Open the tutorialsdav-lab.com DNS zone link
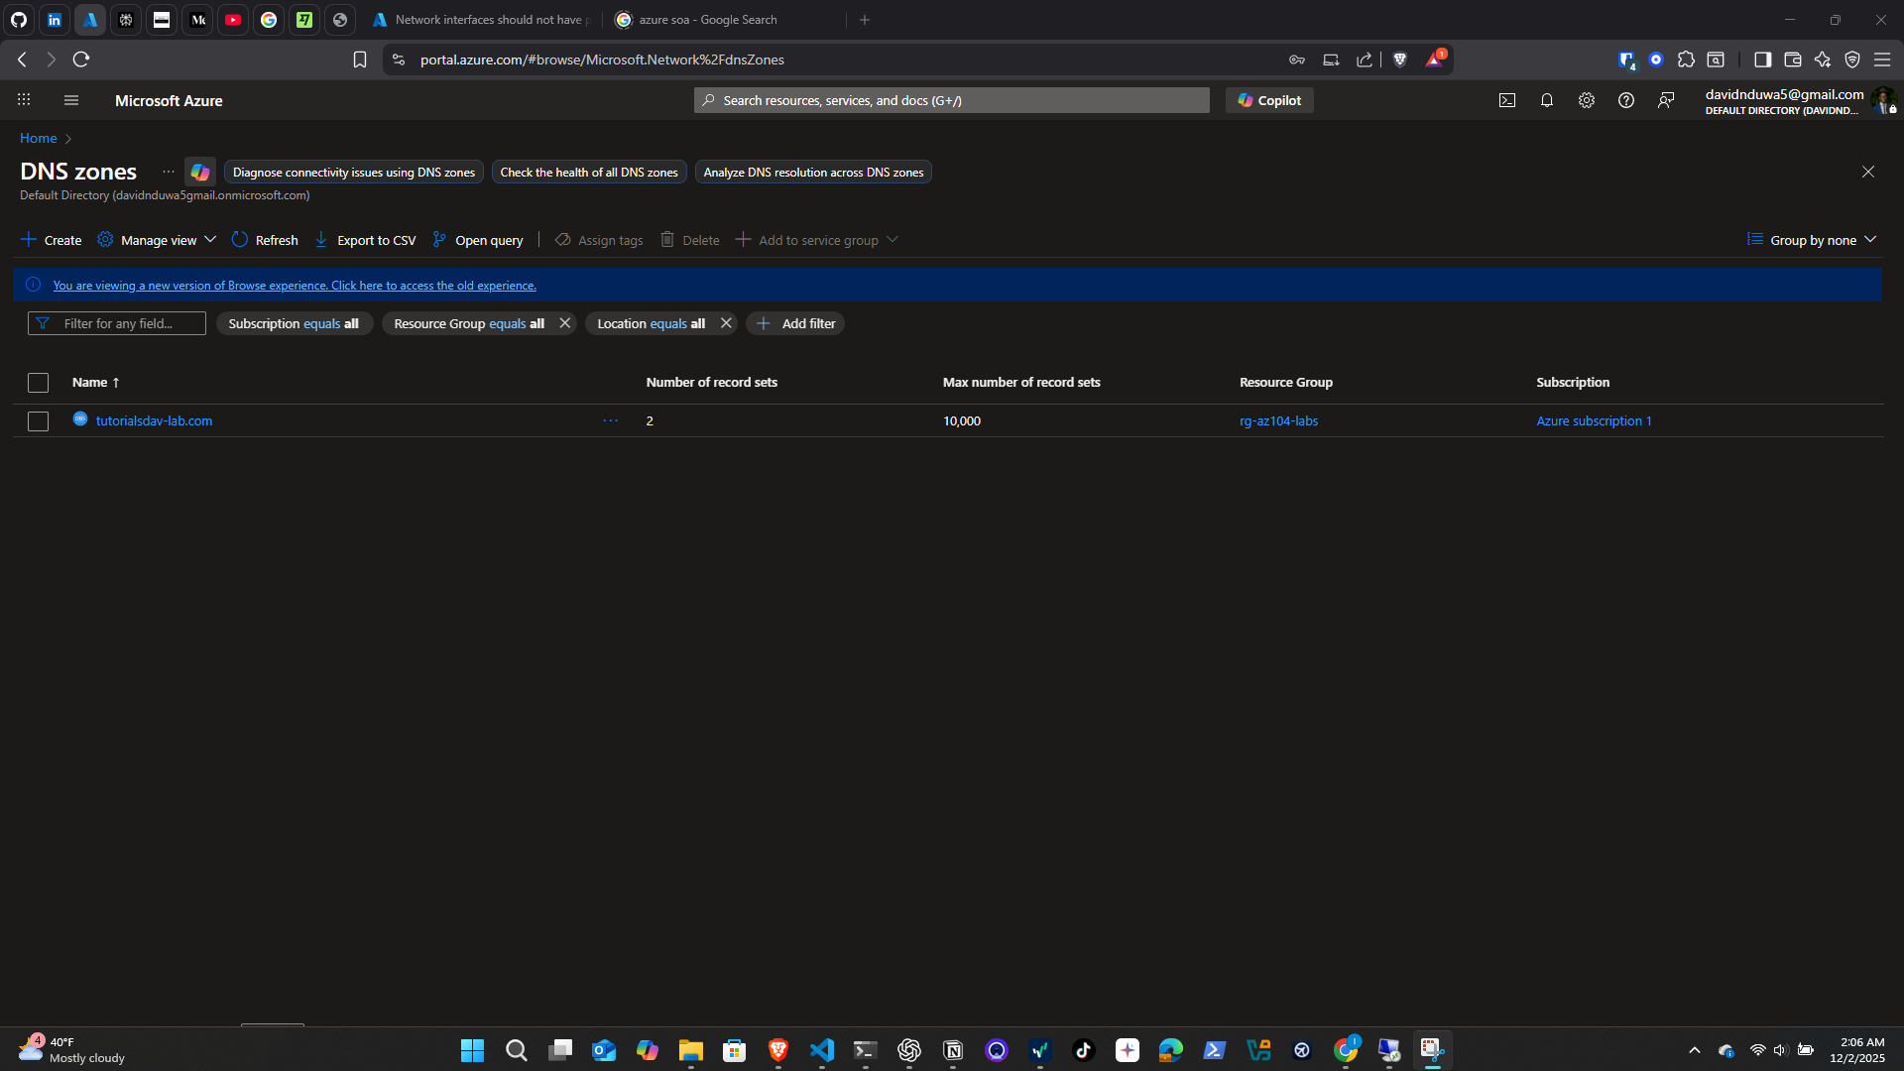 coord(154,420)
